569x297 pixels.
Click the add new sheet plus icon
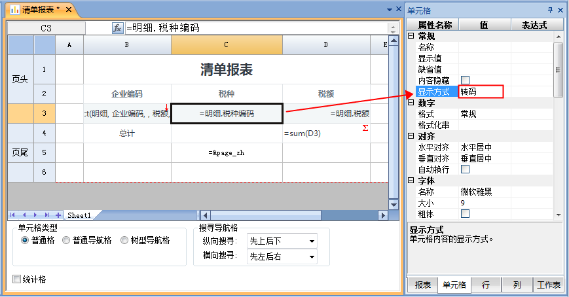[58, 215]
